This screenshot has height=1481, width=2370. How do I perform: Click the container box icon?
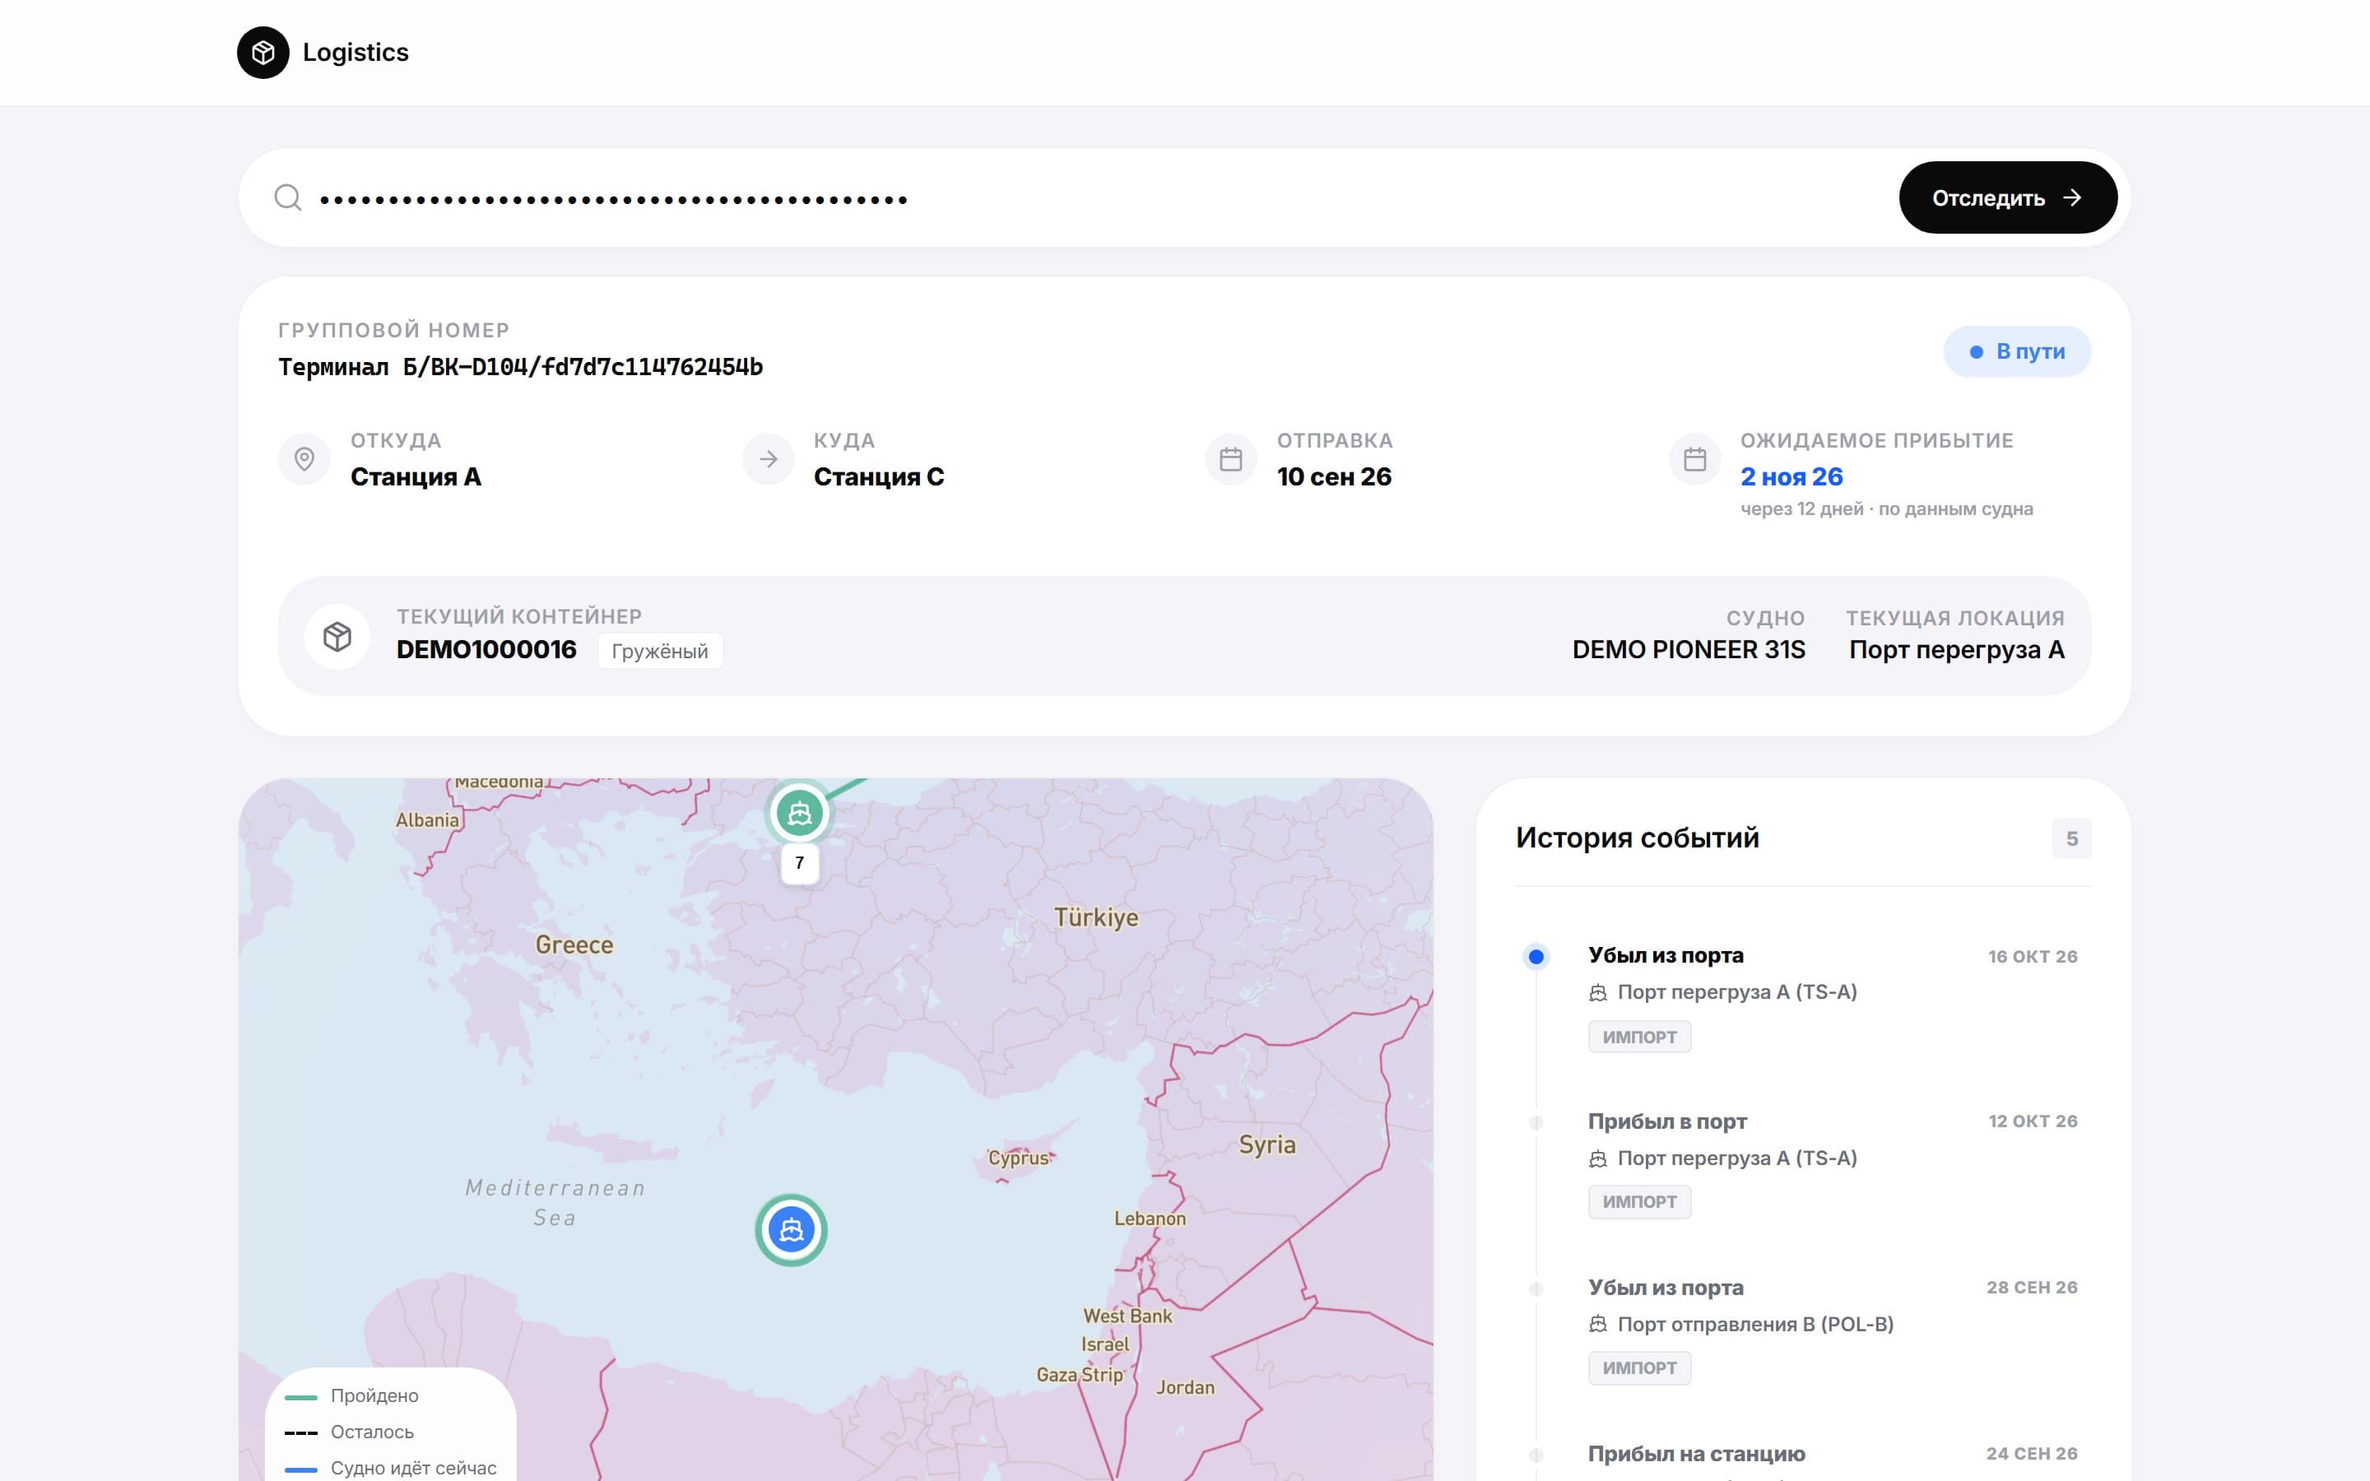337,637
